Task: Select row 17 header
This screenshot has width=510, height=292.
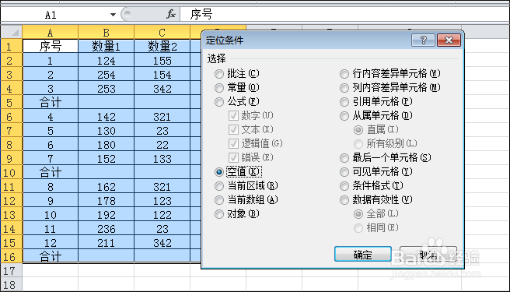Action: coord(12,270)
